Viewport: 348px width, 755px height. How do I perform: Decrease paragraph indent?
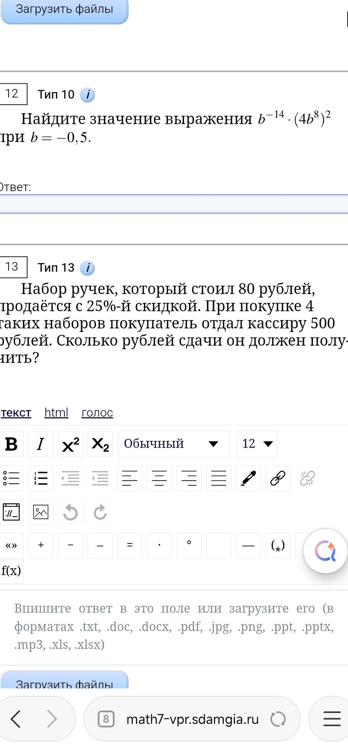pos(100,478)
